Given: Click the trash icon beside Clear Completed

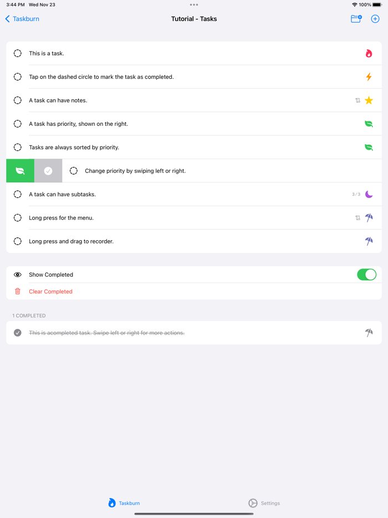Looking at the screenshot, I should coord(17,291).
